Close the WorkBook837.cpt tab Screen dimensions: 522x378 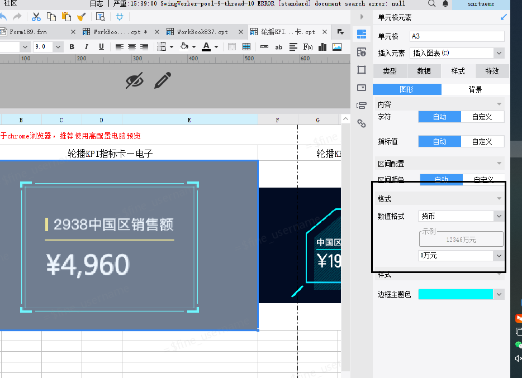coord(241,32)
